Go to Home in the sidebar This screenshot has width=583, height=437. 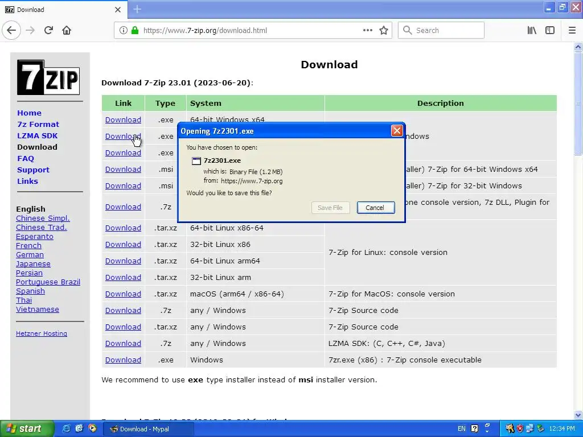click(x=30, y=113)
